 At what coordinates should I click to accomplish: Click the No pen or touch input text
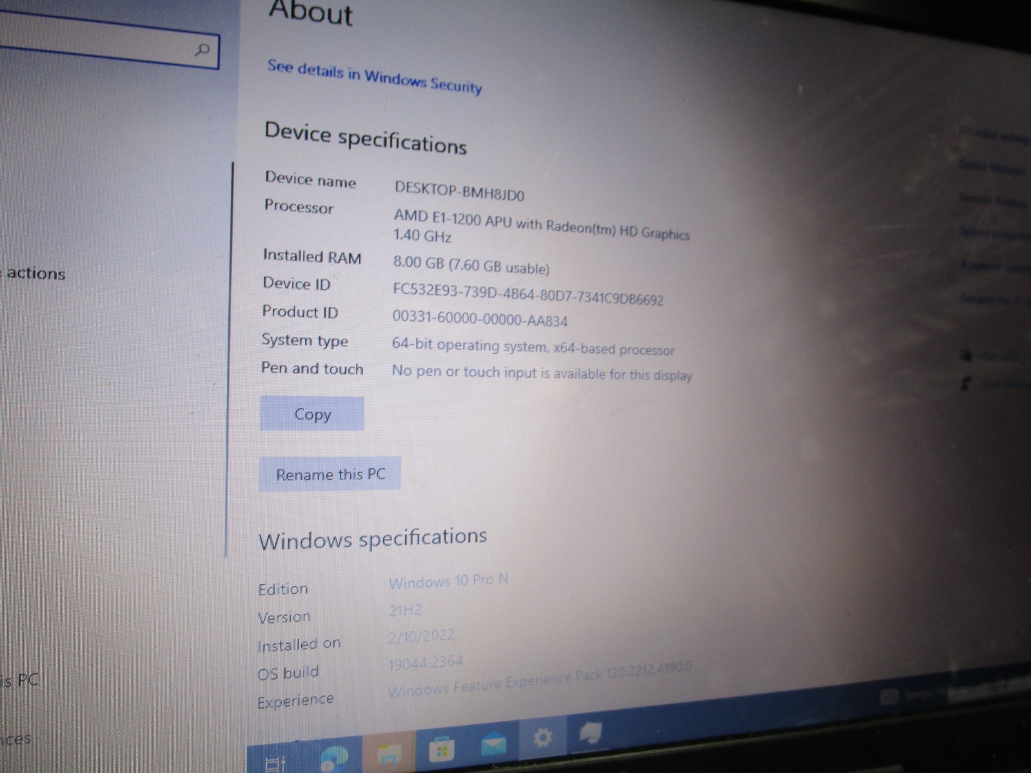coord(542,373)
